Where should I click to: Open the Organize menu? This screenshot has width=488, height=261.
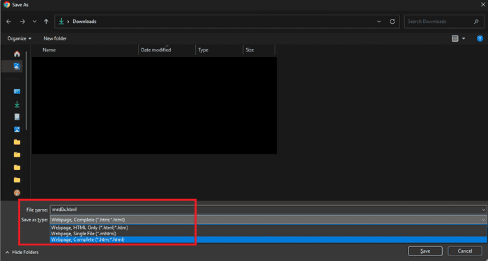20,38
